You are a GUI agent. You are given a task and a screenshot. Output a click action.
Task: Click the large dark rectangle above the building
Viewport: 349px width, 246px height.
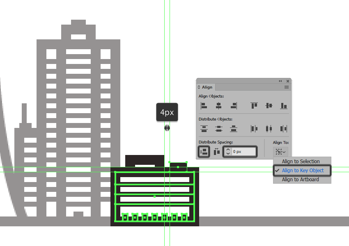pyautogui.click(x=145, y=160)
